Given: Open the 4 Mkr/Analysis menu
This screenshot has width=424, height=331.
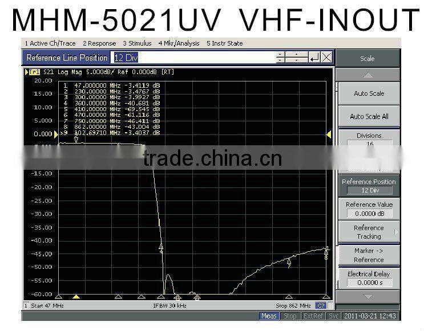Looking at the screenshot, I should point(179,43).
